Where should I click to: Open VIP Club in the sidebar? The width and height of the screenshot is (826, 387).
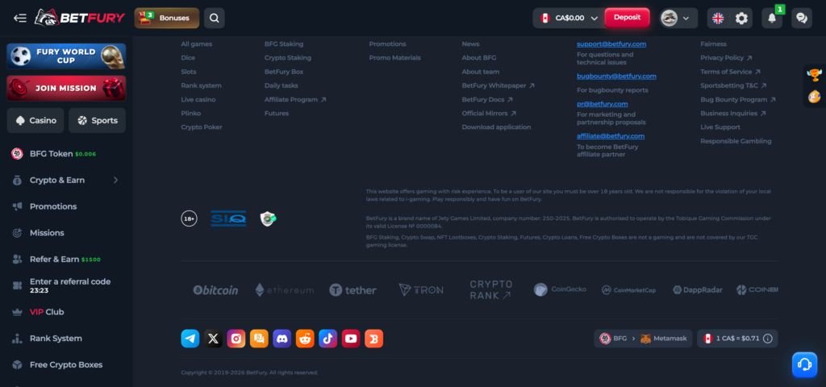point(66,312)
